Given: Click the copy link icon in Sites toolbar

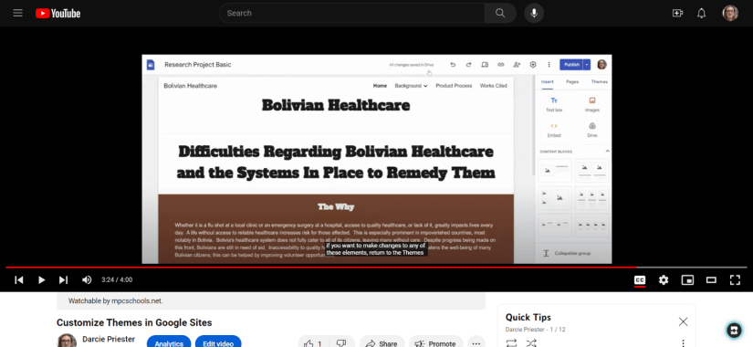Looking at the screenshot, I should click(500, 65).
